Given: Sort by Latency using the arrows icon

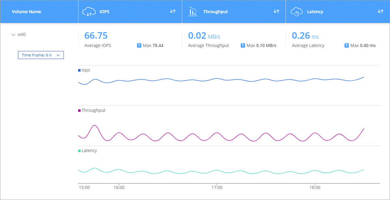Looking at the screenshot, I should click(380, 11).
